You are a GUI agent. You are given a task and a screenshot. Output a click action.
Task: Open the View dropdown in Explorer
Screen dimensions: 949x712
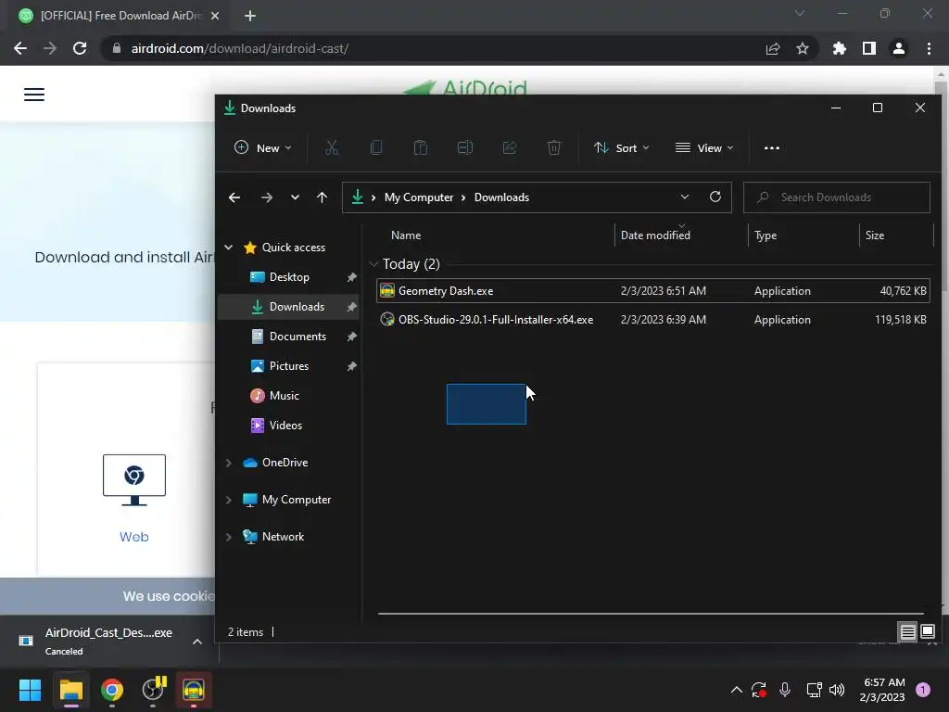[x=704, y=147]
